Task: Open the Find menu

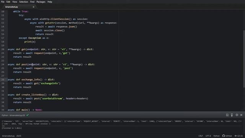Action: (x=32, y=2)
